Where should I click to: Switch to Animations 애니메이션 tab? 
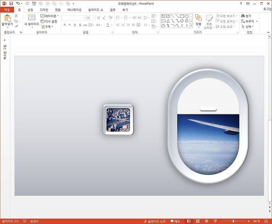(x=74, y=10)
